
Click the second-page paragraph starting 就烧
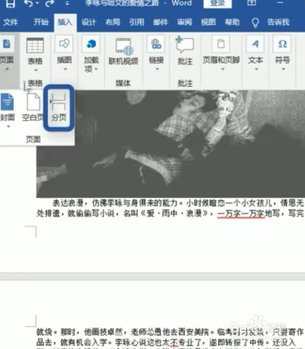tap(170, 338)
